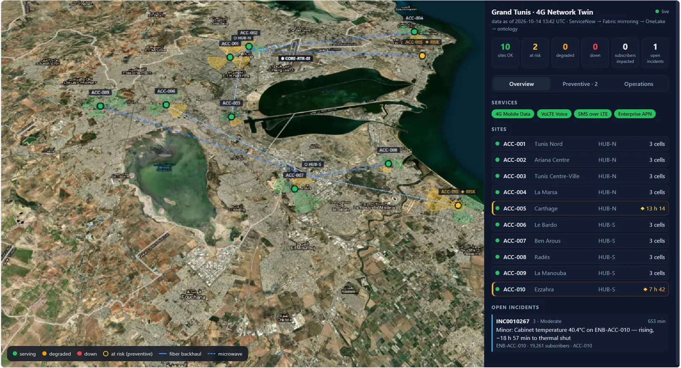Select the ACC-002 Ariana Centre site row
This screenshot has width=681, height=368.
[580, 160]
